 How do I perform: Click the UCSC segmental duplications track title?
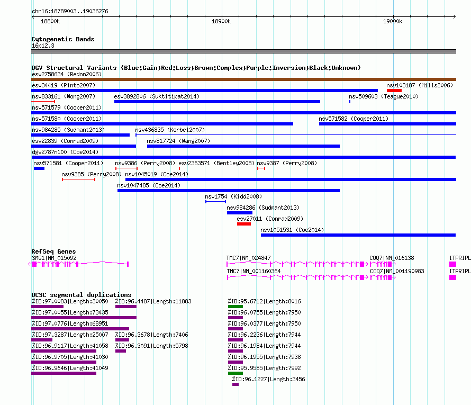81,295
